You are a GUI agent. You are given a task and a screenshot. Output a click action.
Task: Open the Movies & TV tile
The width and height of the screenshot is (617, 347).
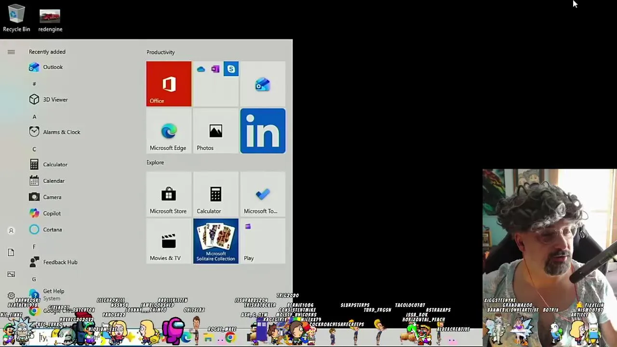point(169,241)
